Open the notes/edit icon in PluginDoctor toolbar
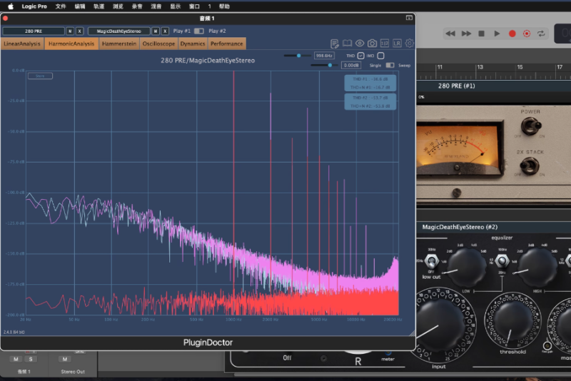This screenshot has height=381, width=571. click(x=334, y=44)
